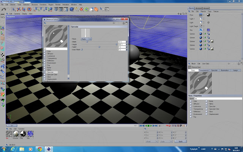Add a Cube primitive object

(71, 9)
